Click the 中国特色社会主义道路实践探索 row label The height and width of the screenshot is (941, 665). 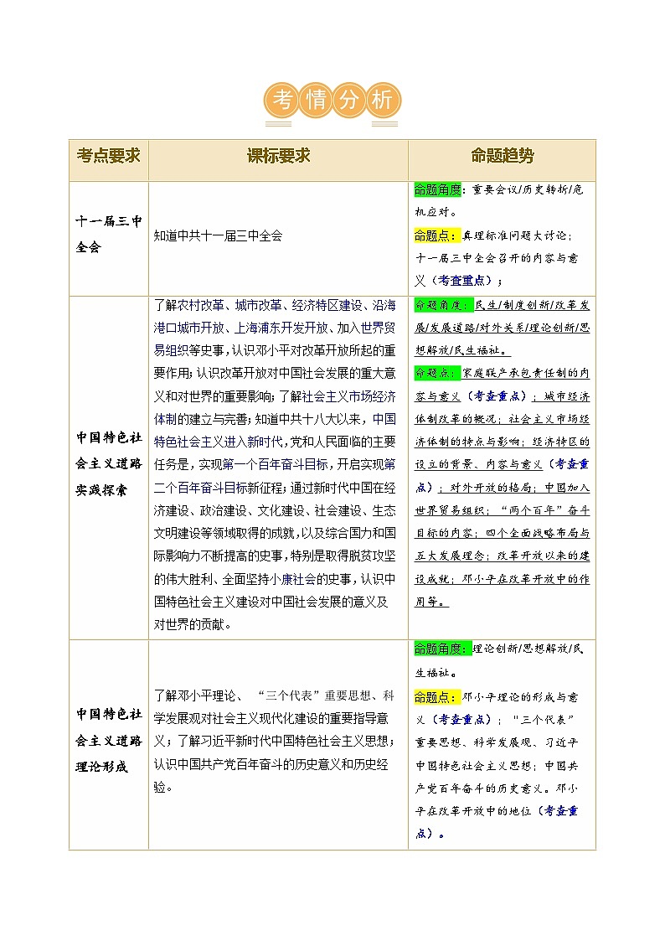point(109,463)
